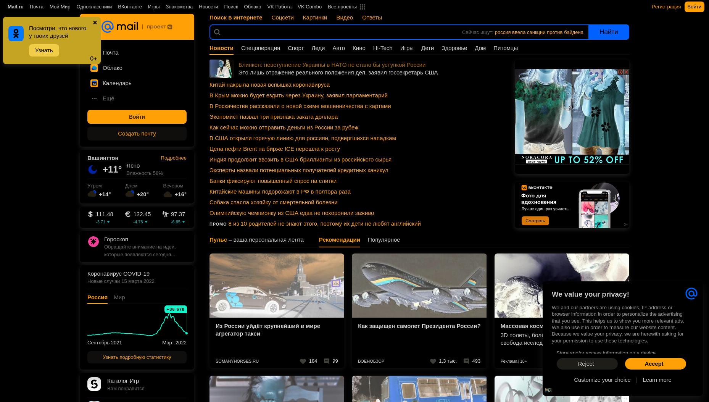Click the Mail.ru @ icon in privacy dialog
The image size is (709, 402).
[691, 294]
